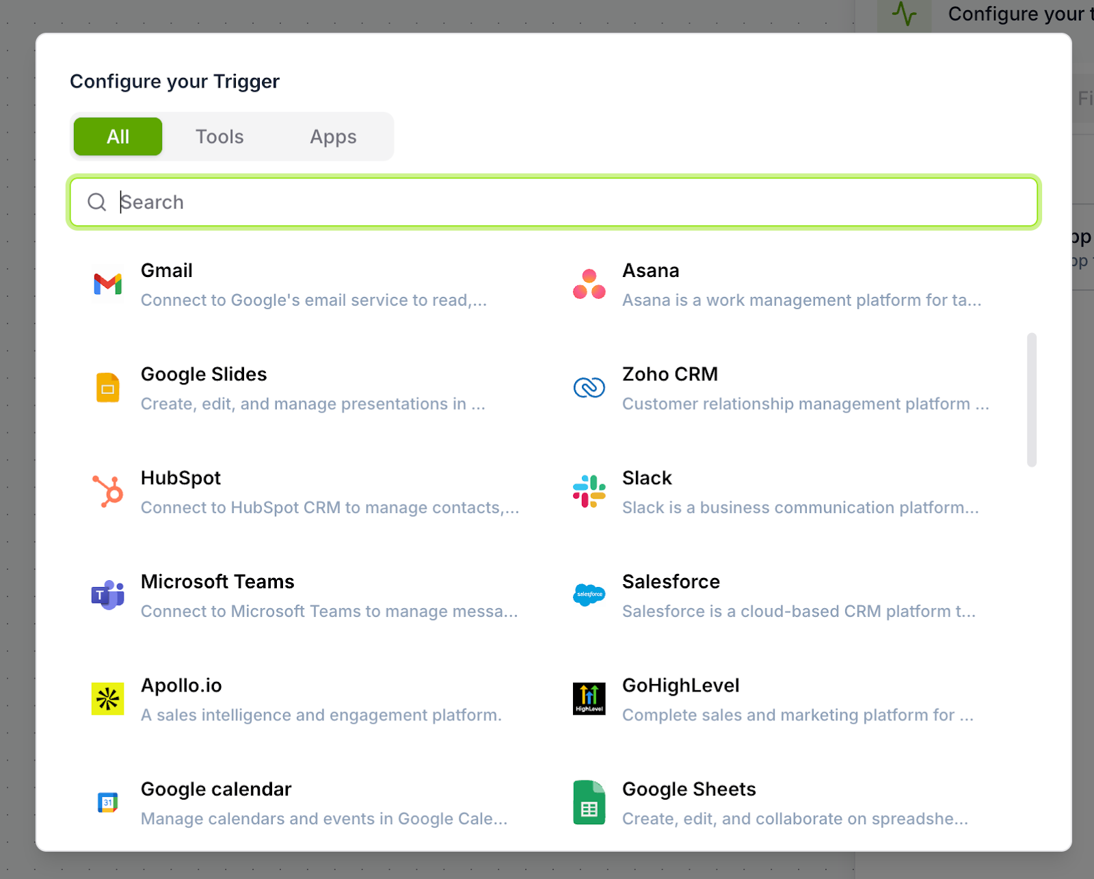1094x879 pixels.
Task: Open the Microsoft Teams title
Action: pyautogui.click(x=217, y=581)
